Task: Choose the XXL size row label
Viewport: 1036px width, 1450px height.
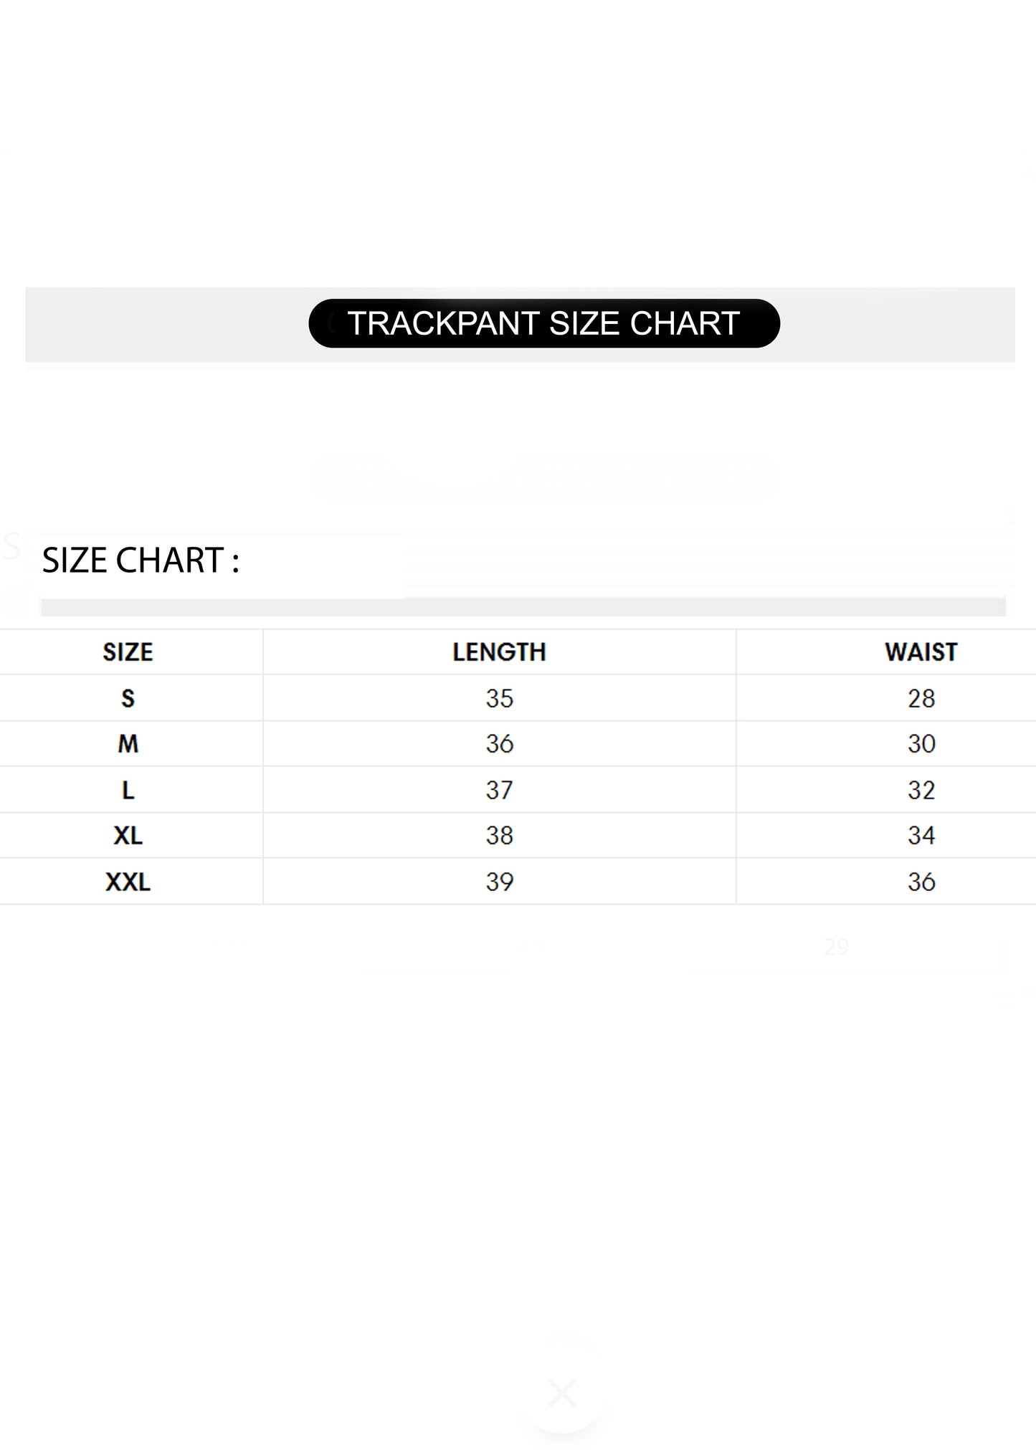Action: 128,882
